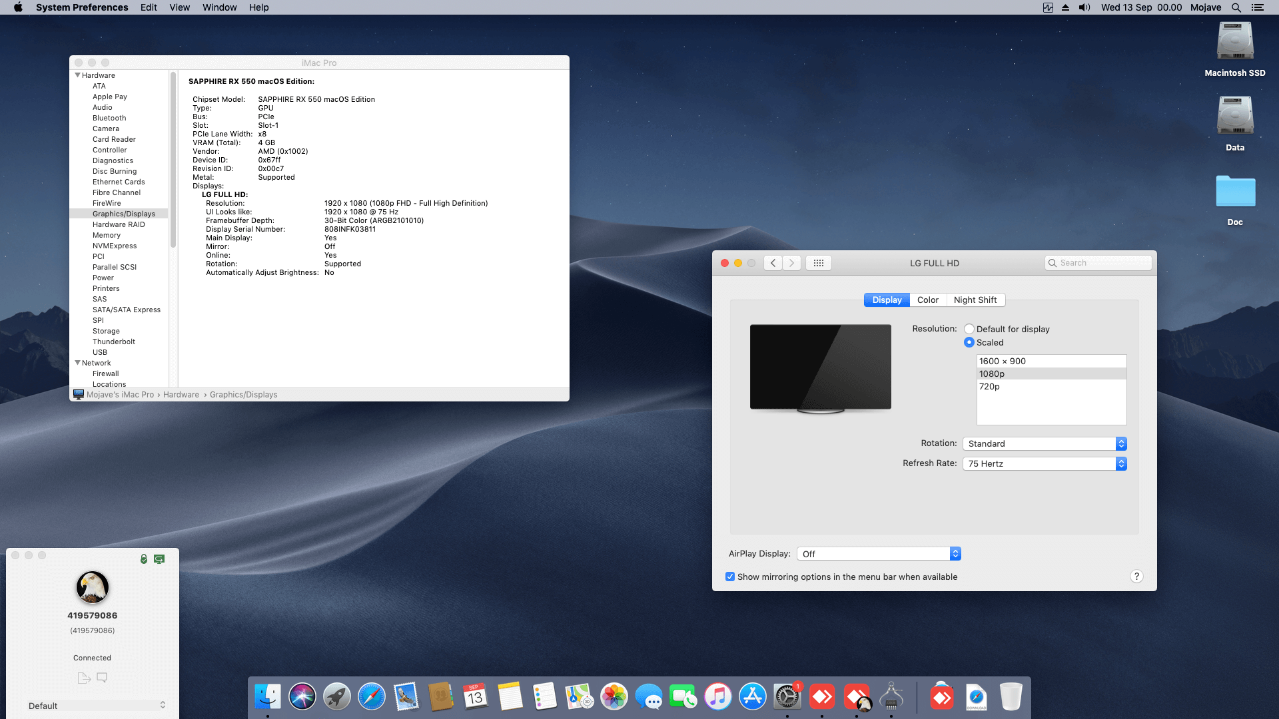Click AnyDesk green monitor icon
The height and width of the screenshot is (719, 1279).
coord(159,559)
